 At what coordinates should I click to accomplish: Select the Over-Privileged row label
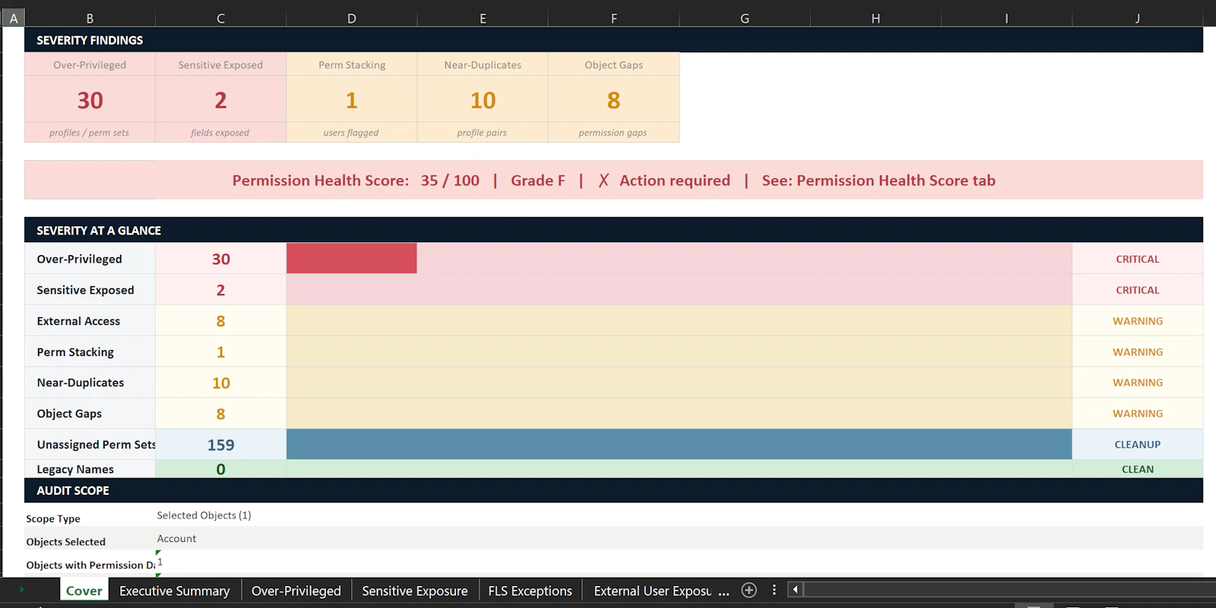tap(90, 259)
